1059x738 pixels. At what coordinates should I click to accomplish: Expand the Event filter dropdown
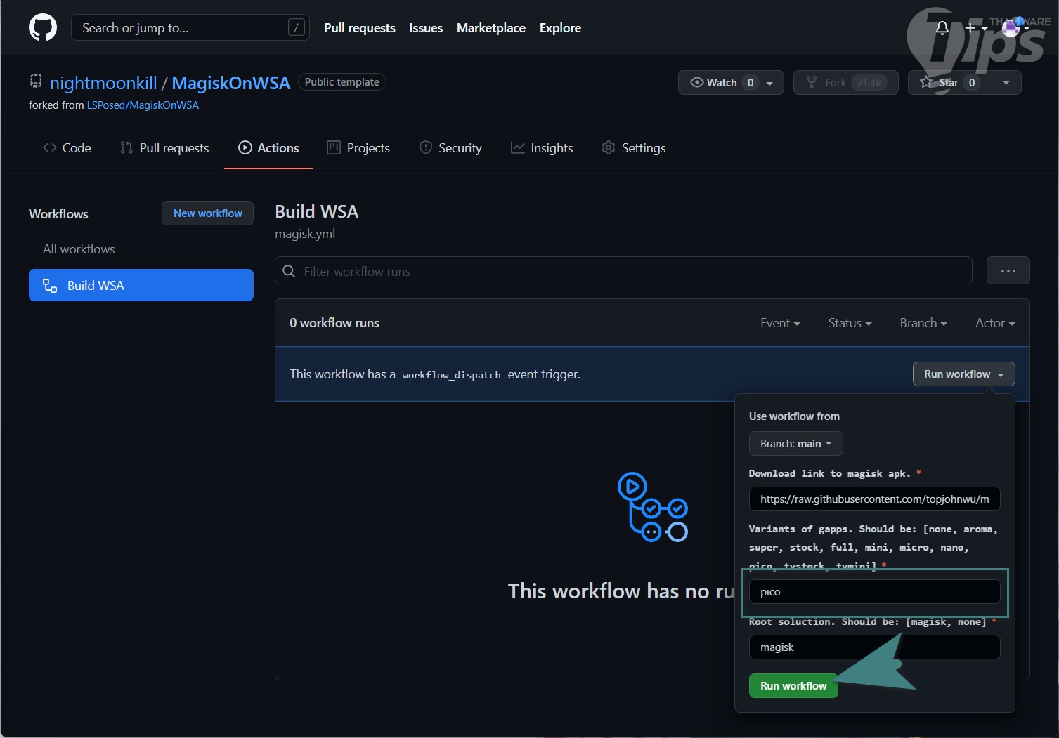(x=780, y=323)
